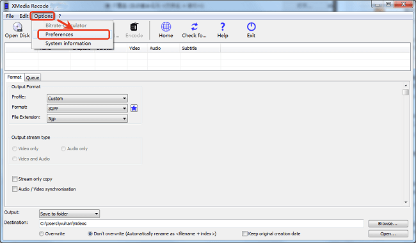Click the blue star favorite button

(x=134, y=108)
